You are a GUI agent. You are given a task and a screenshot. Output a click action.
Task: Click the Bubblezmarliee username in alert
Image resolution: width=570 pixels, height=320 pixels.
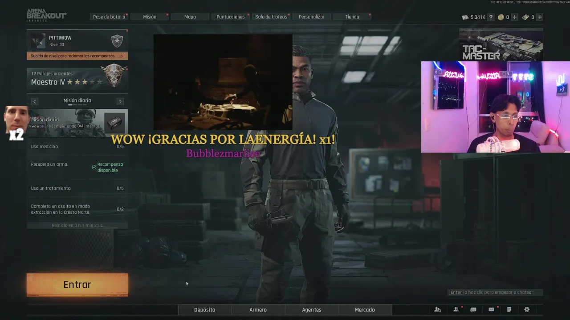click(223, 153)
